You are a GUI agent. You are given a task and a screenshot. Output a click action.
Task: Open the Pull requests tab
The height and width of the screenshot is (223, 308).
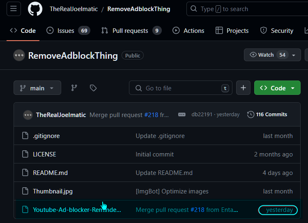(x=131, y=31)
